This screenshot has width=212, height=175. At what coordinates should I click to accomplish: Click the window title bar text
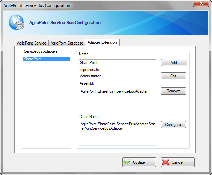[37, 5]
